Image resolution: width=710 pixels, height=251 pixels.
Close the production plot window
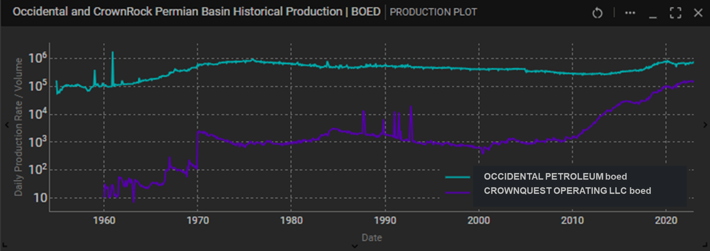698,13
